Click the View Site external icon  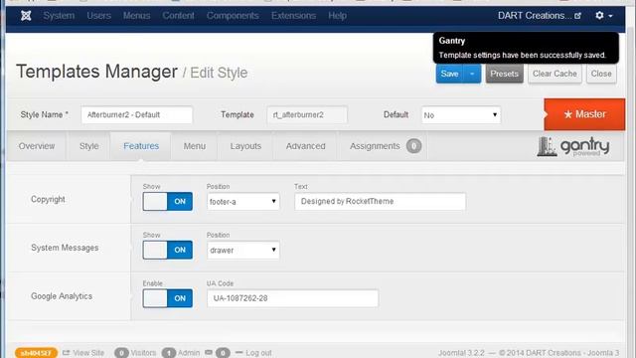coord(67,352)
